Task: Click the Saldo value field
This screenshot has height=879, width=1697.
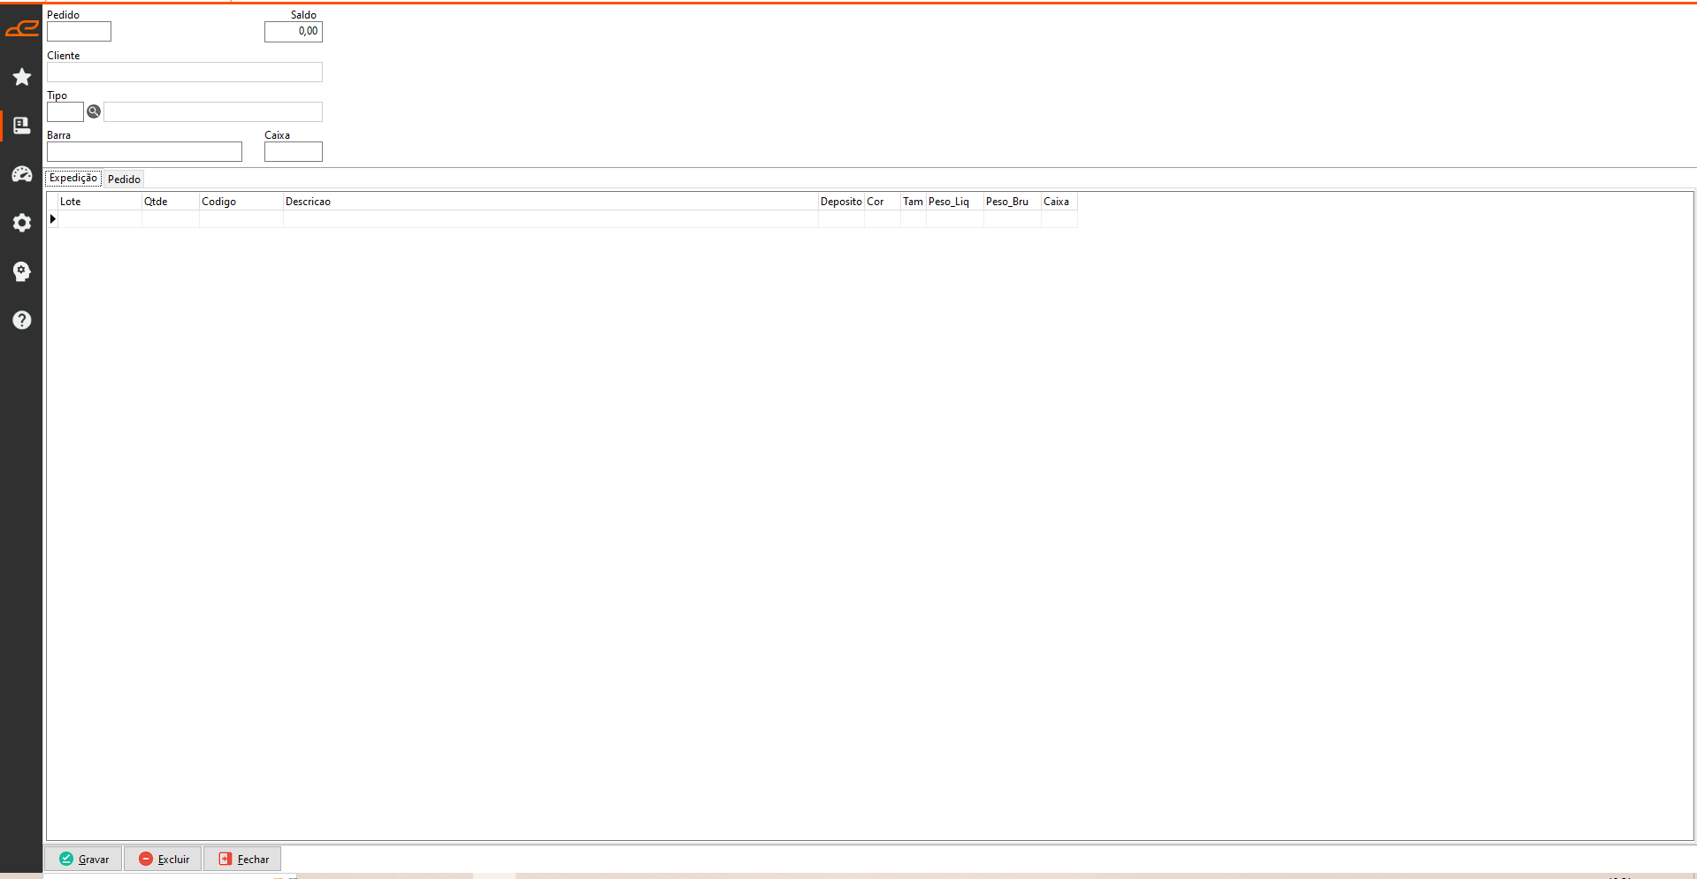Action: tap(293, 32)
